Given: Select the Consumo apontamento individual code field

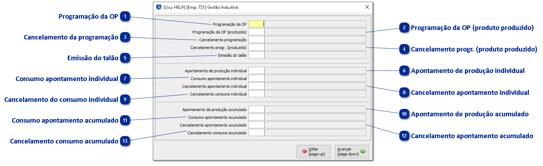Looking at the screenshot, I should click(256, 78).
